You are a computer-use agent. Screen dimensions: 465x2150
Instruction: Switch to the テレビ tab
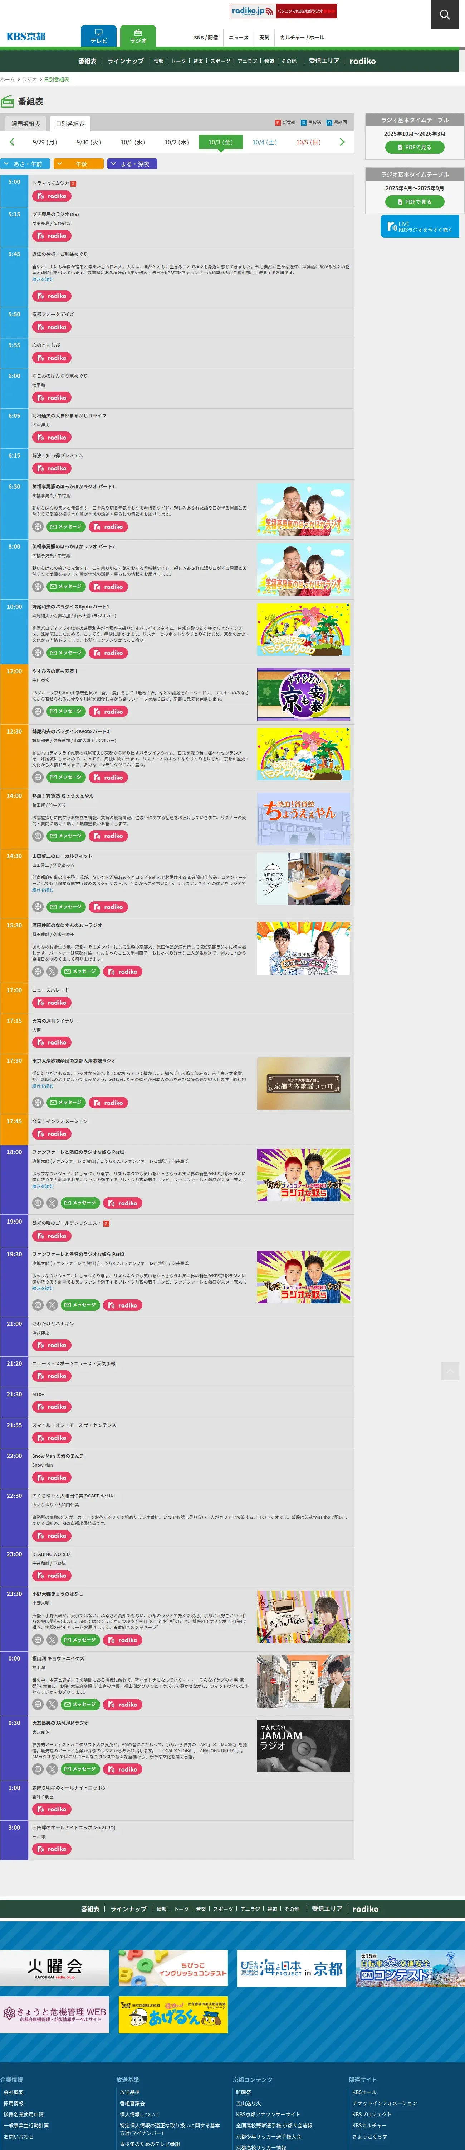pos(98,36)
